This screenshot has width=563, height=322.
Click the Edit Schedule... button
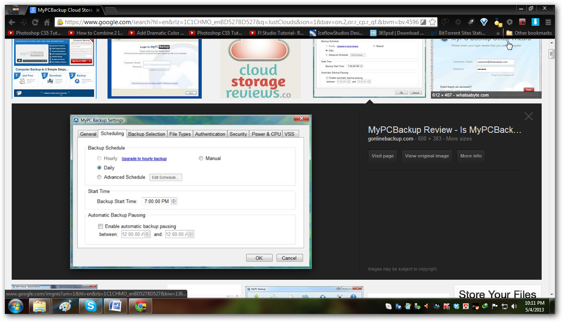(x=166, y=178)
